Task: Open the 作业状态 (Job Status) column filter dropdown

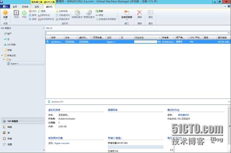Action: point(159,38)
